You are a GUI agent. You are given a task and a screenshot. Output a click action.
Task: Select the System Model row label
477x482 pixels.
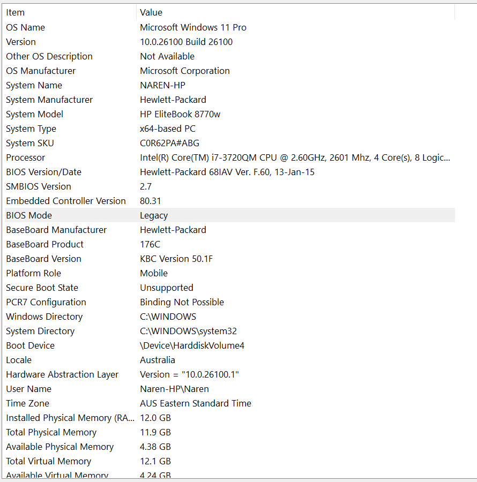35,114
